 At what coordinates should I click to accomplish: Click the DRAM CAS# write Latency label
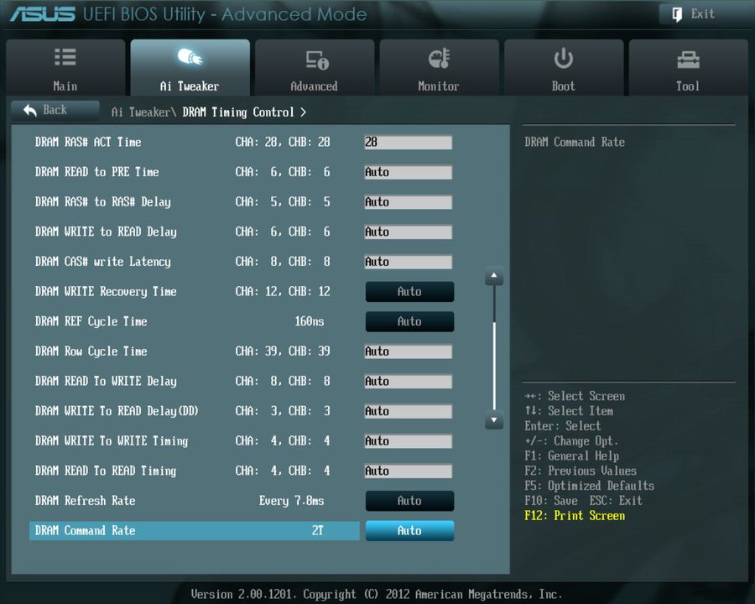(x=103, y=262)
